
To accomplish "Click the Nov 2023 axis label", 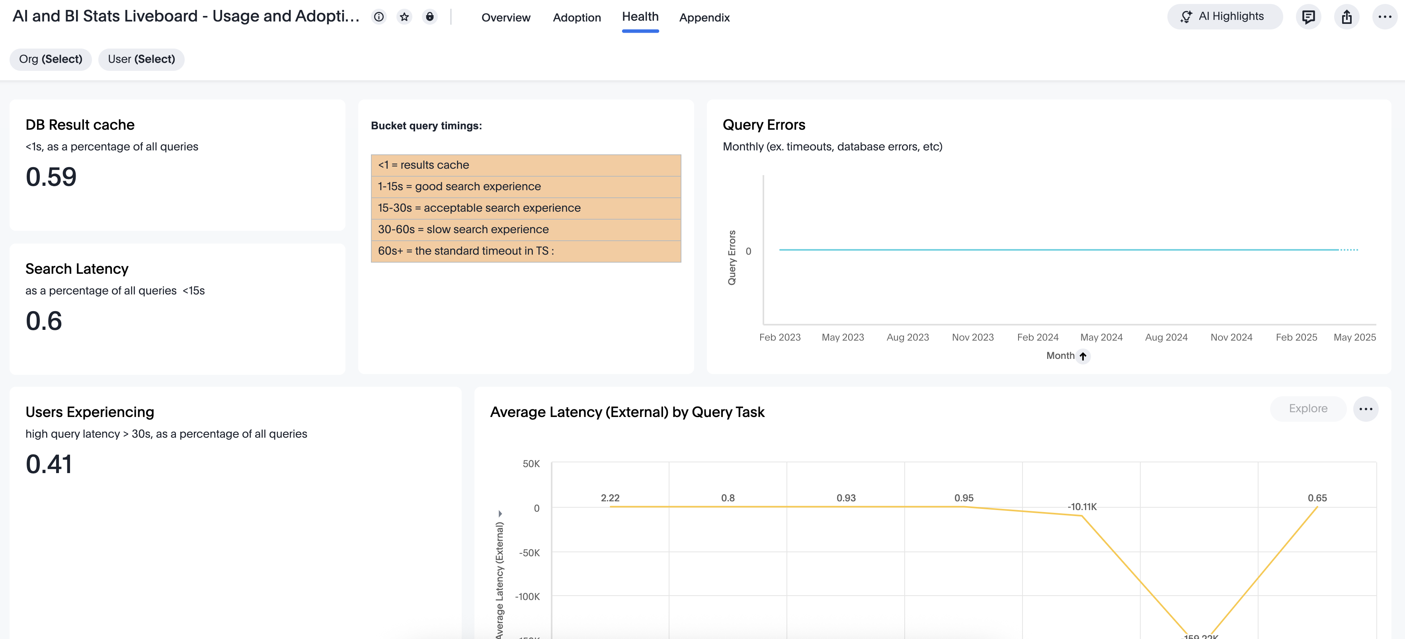I will tap(973, 337).
